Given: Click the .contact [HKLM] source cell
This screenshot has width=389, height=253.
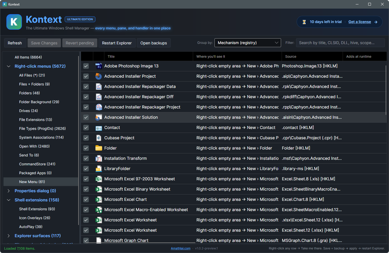Looking at the screenshot, I should coord(298,128).
